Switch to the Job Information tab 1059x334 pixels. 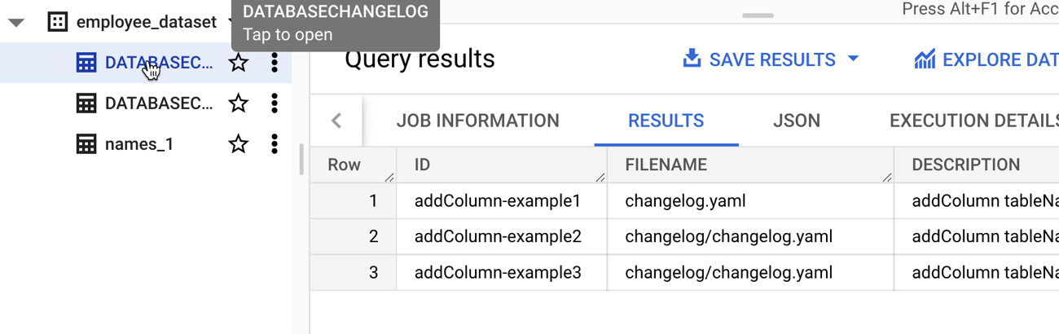(477, 121)
